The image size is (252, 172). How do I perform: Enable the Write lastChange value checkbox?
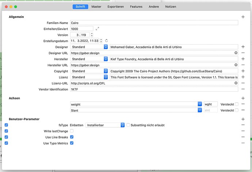click(72, 131)
